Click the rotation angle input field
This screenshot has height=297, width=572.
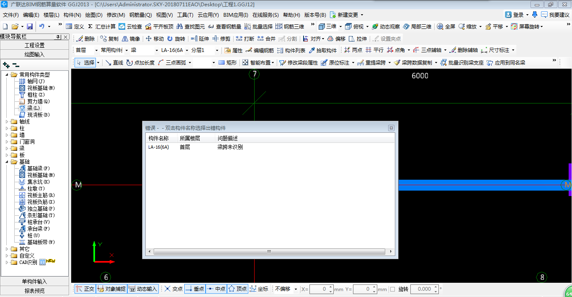coord(424,289)
